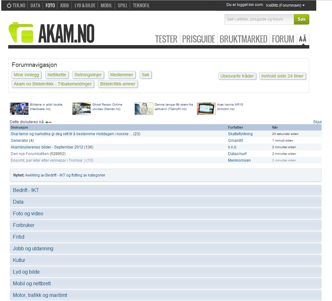
Task: Click the Ghost Recon Online thumbnail image
Action: [x=82, y=109]
